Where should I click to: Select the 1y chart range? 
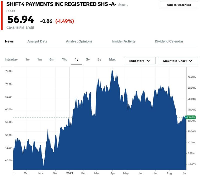coord(77,59)
